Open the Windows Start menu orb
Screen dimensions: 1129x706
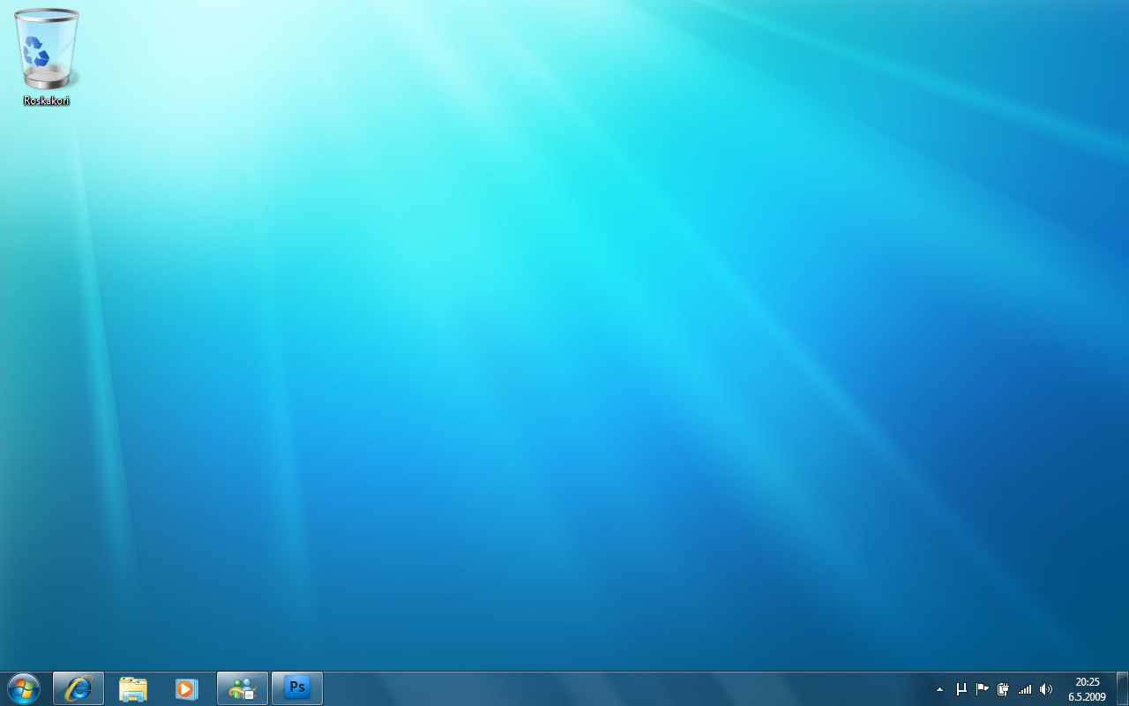[x=23, y=688]
